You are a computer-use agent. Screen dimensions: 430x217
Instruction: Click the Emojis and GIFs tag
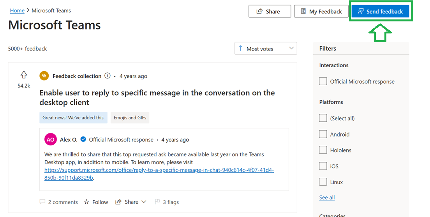(x=130, y=118)
